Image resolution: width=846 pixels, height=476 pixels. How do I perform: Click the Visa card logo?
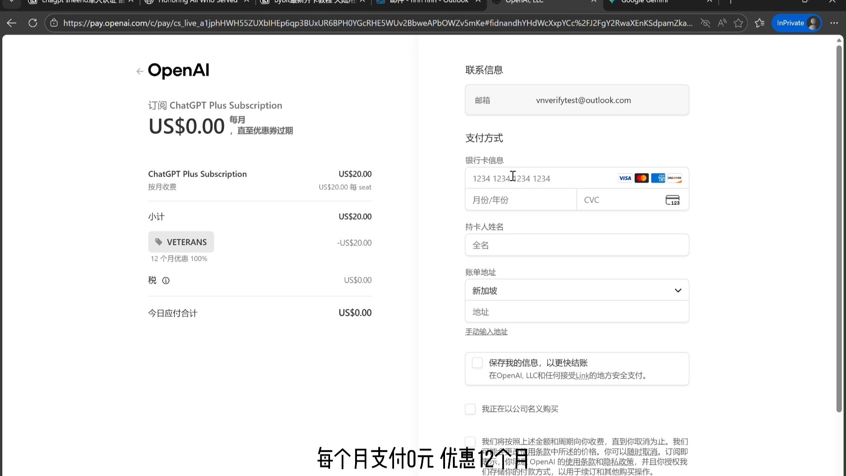(x=625, y=178)
